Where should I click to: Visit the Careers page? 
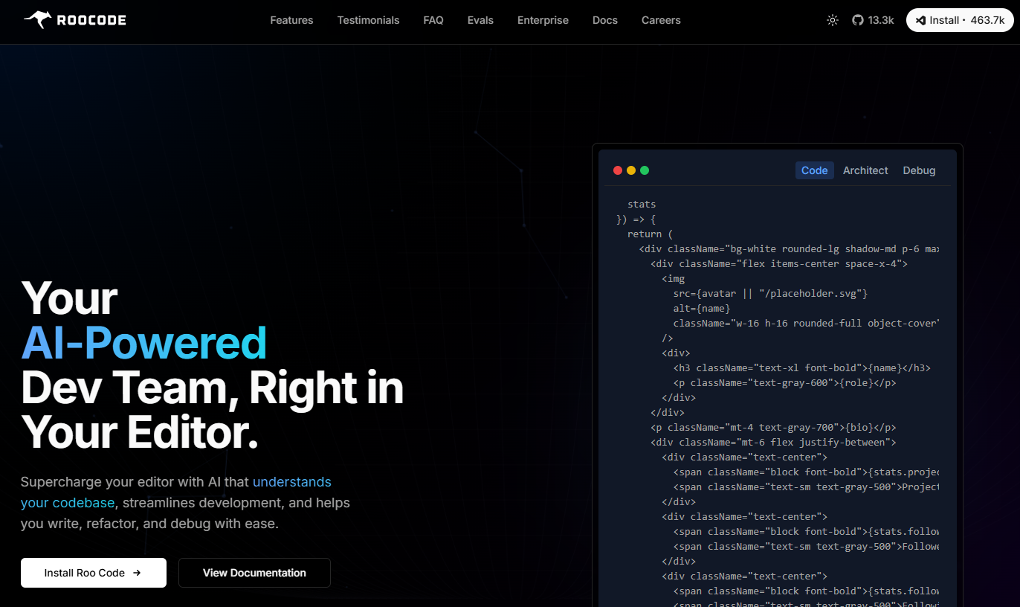[661, 20]
